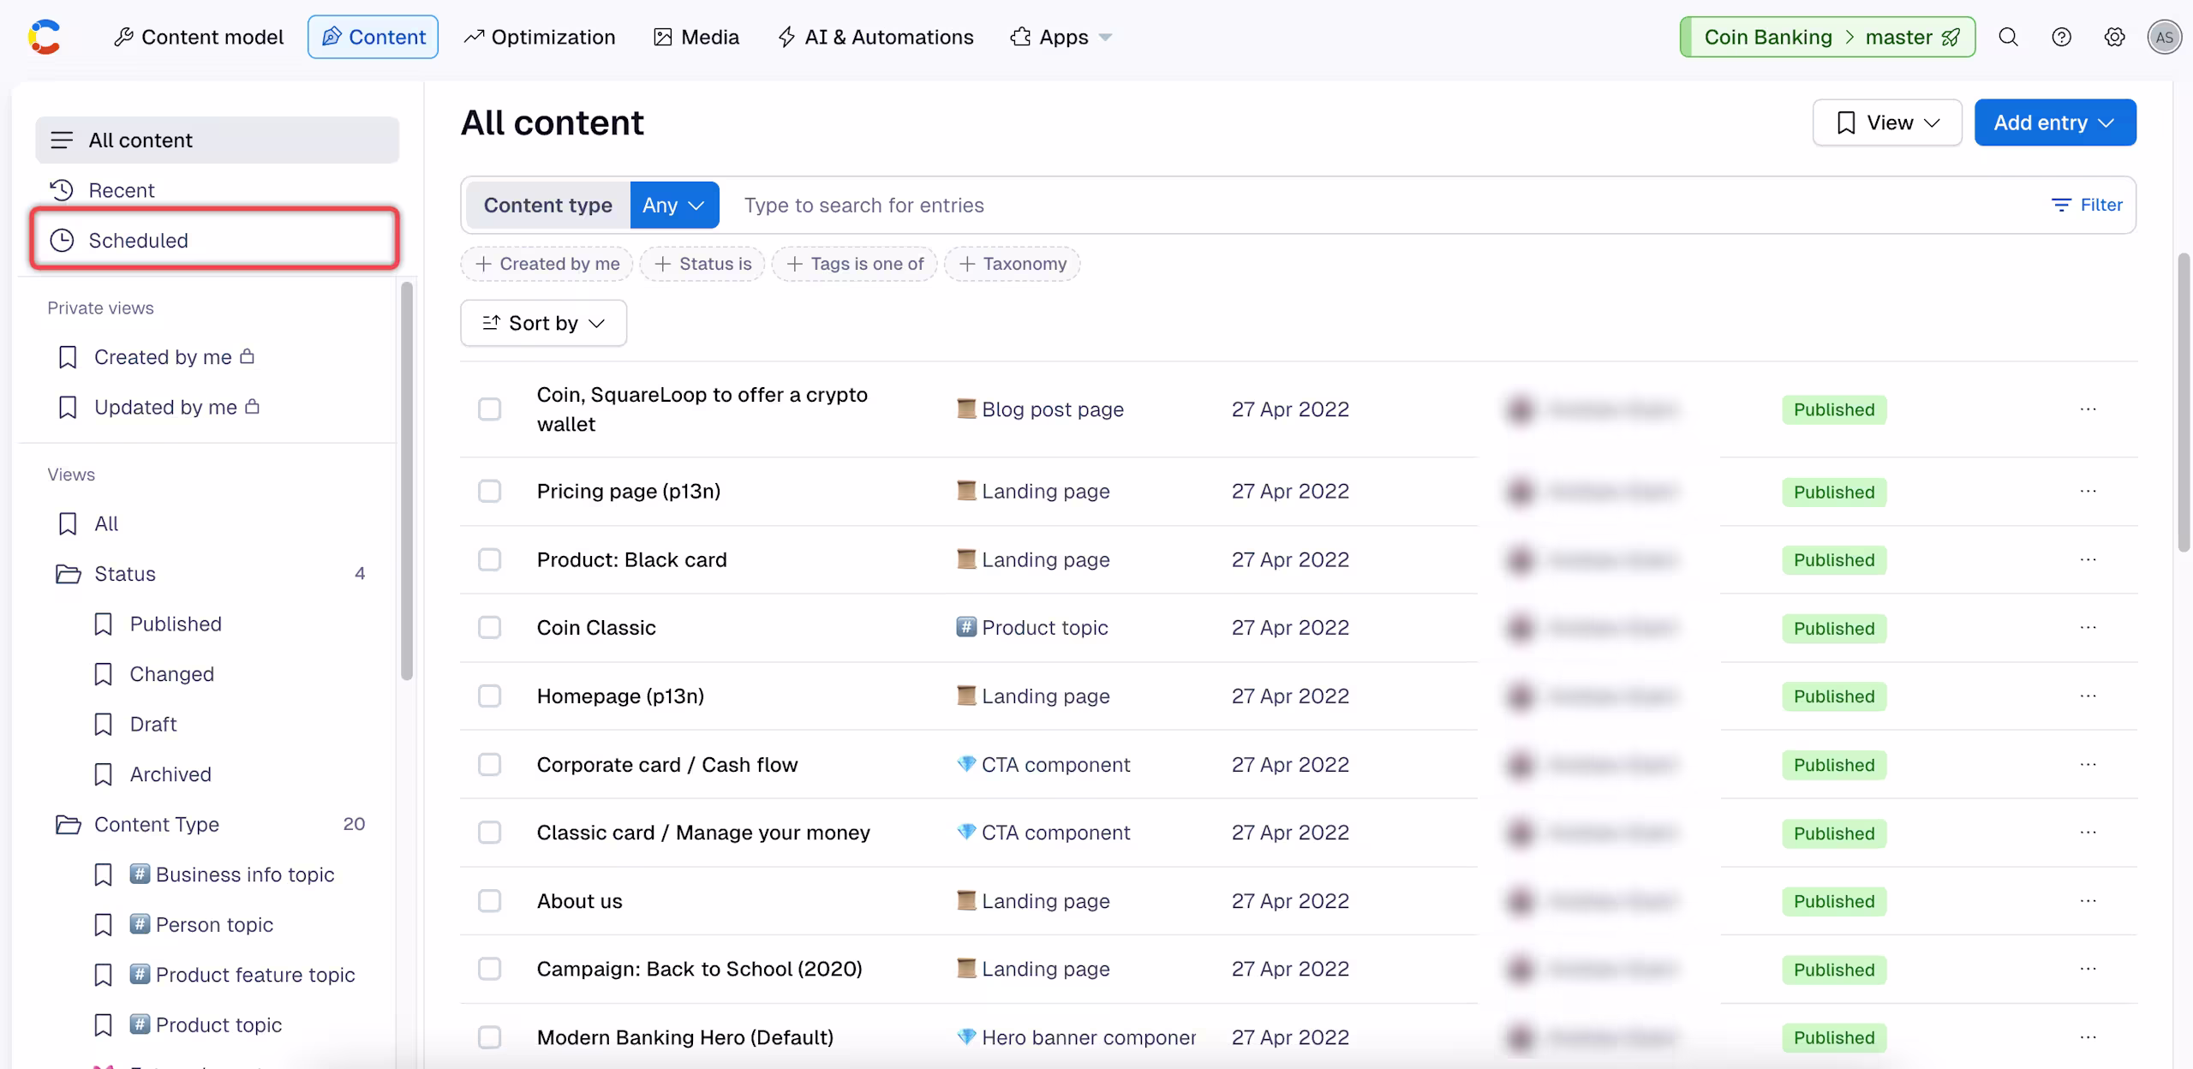This screenshot has width=2193, height=1069.
Task: Click the AS user avatar
Action: point(2164,37)
